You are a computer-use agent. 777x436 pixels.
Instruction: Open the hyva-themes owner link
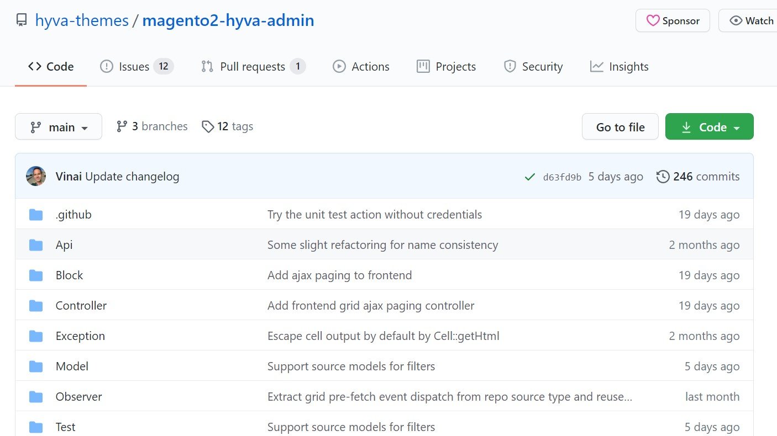82,21
